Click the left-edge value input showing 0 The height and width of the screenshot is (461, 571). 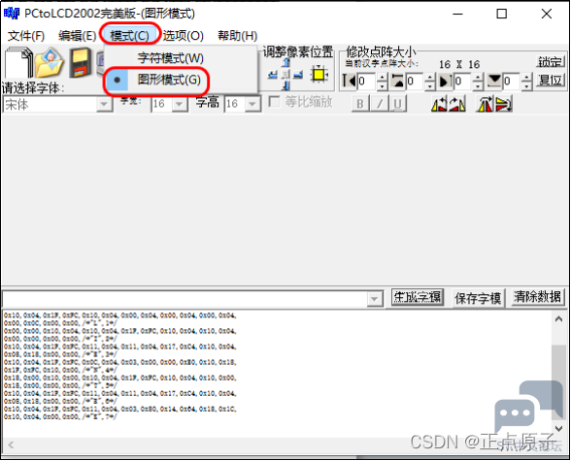367,81
